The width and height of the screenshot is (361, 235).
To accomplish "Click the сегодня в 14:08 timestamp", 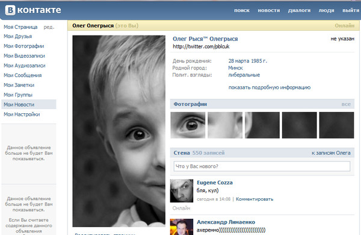I will point(214,199).
